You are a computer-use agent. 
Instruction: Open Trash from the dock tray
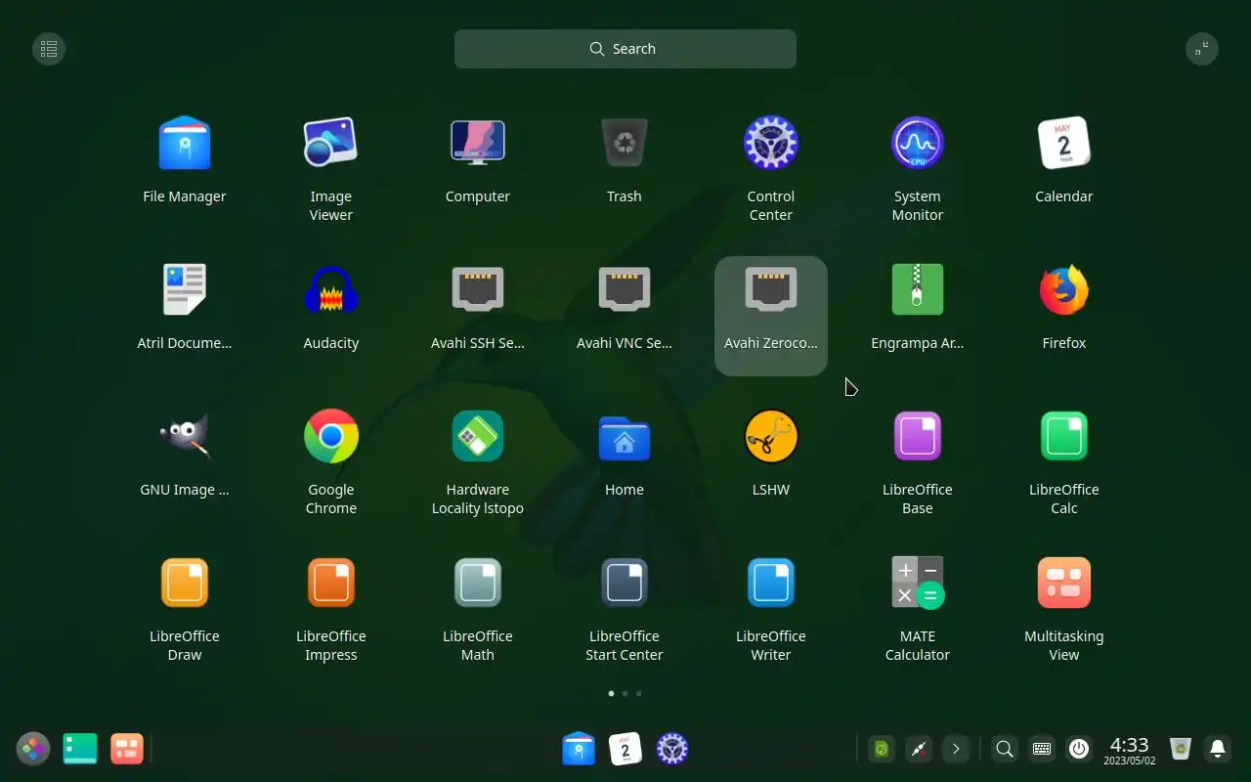click(1181, 750)
